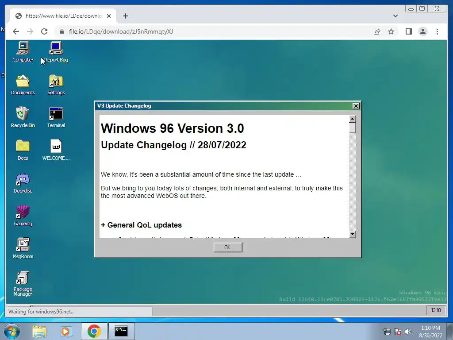Click the changelog scrollbar thumb
Screen dimensions: 453x340
coord(352,128)
